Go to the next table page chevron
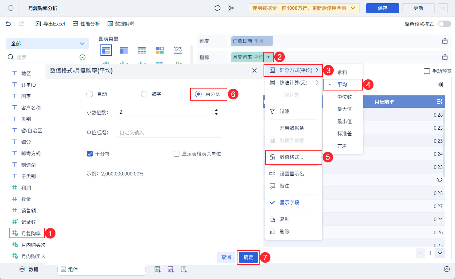455x279 pixels. 440,253
